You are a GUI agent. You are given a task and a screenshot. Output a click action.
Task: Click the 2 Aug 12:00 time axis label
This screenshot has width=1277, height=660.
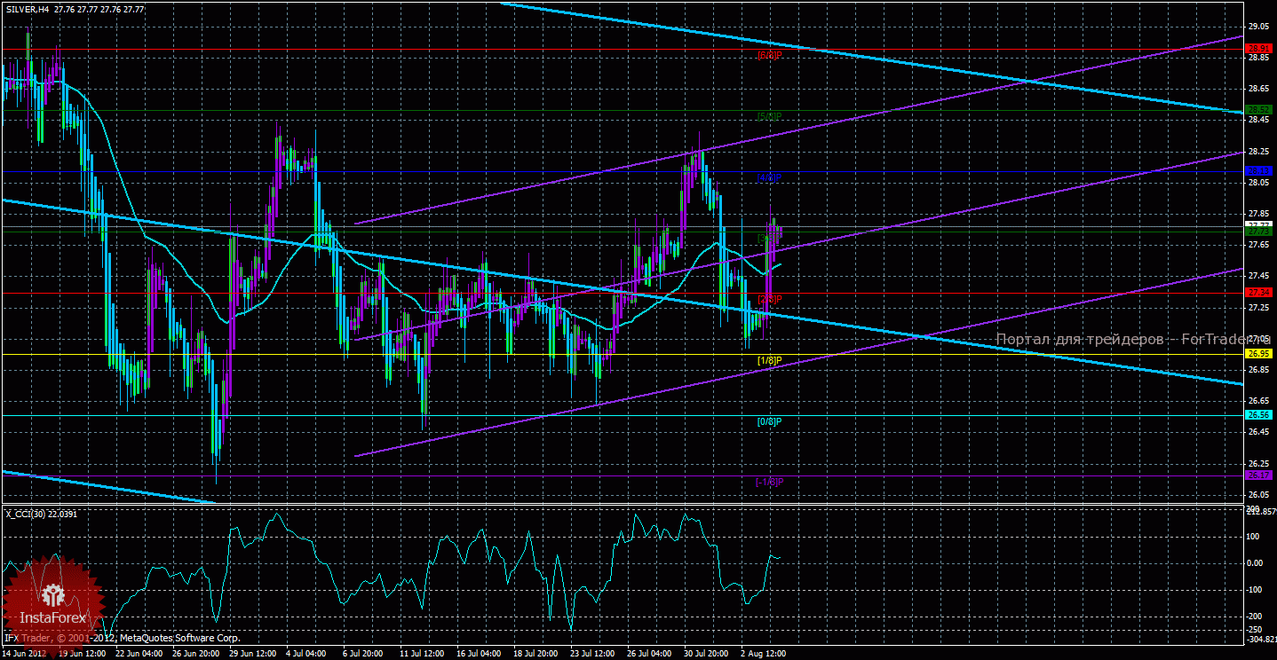click(x=763, y=653)
